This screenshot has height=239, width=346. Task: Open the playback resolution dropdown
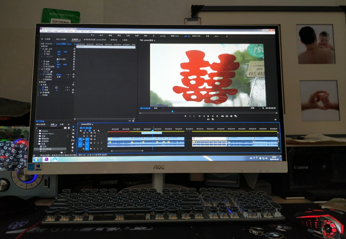pos(255,108)
